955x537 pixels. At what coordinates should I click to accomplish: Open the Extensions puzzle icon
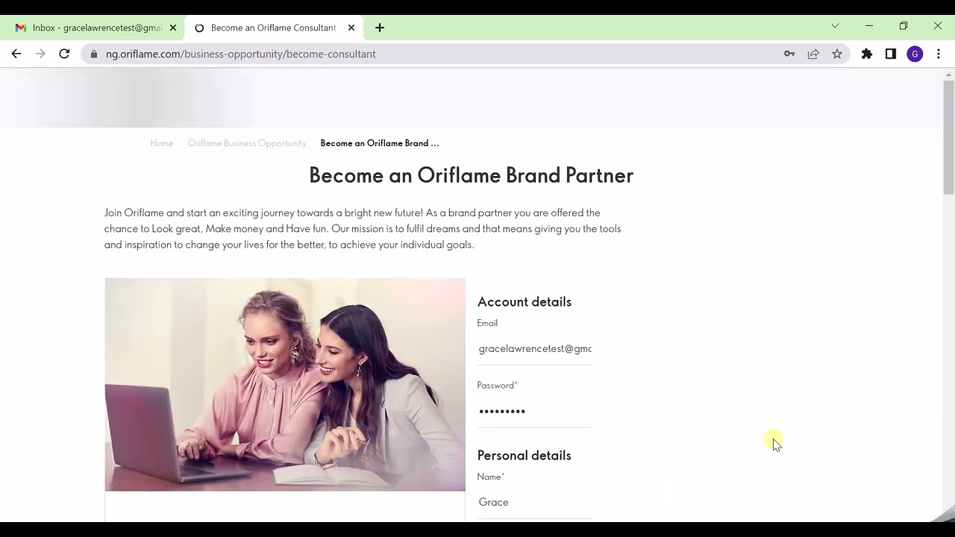pyautogui.click(x=867, y=54)
